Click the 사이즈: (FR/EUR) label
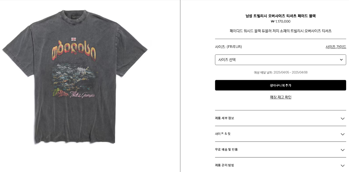The height and width of the screenshot is (172, 349). point(228,47)
